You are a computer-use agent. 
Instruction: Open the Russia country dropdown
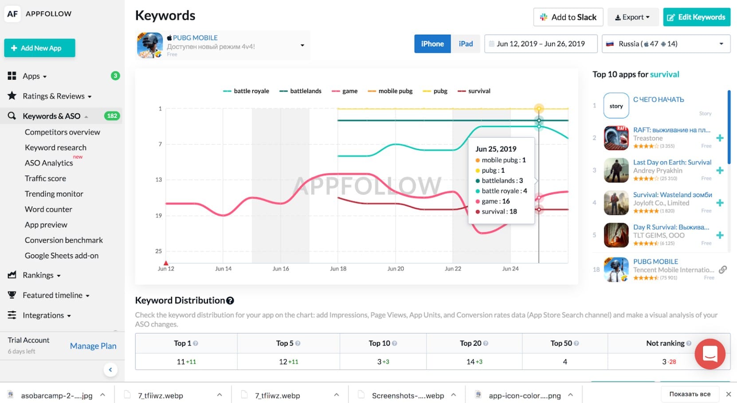coord(721,43)
